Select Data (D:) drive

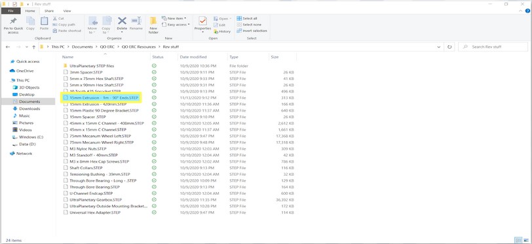point(24,144)
